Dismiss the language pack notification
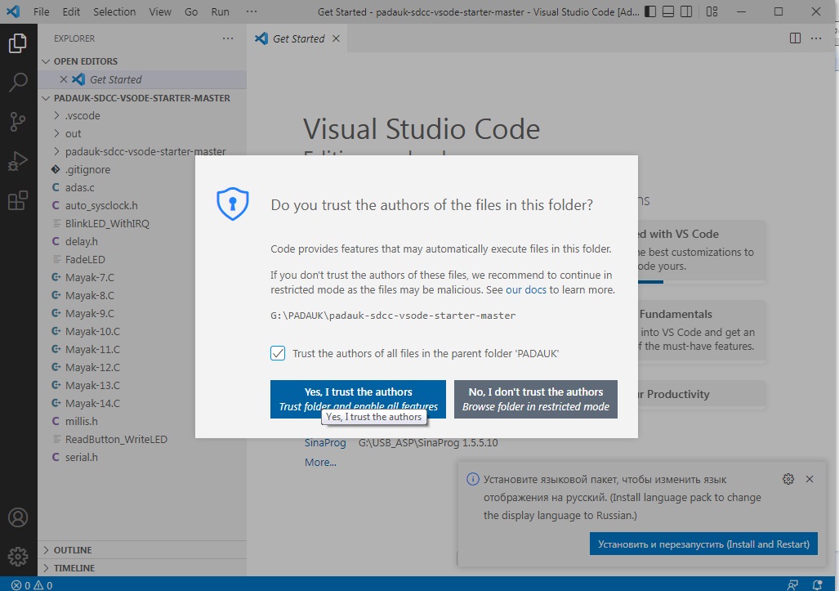839x591 pixels. click(810, 479)
